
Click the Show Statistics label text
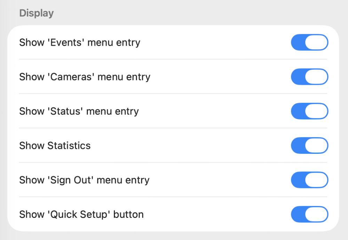pyautogui.click(x=55, y=145)
